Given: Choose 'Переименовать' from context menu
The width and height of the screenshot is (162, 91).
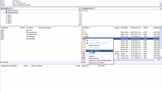Looking at the screenshot, I should 99,58.
